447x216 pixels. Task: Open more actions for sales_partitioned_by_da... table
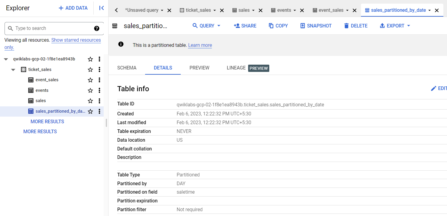pyautogui.click(x=99, y=111)
